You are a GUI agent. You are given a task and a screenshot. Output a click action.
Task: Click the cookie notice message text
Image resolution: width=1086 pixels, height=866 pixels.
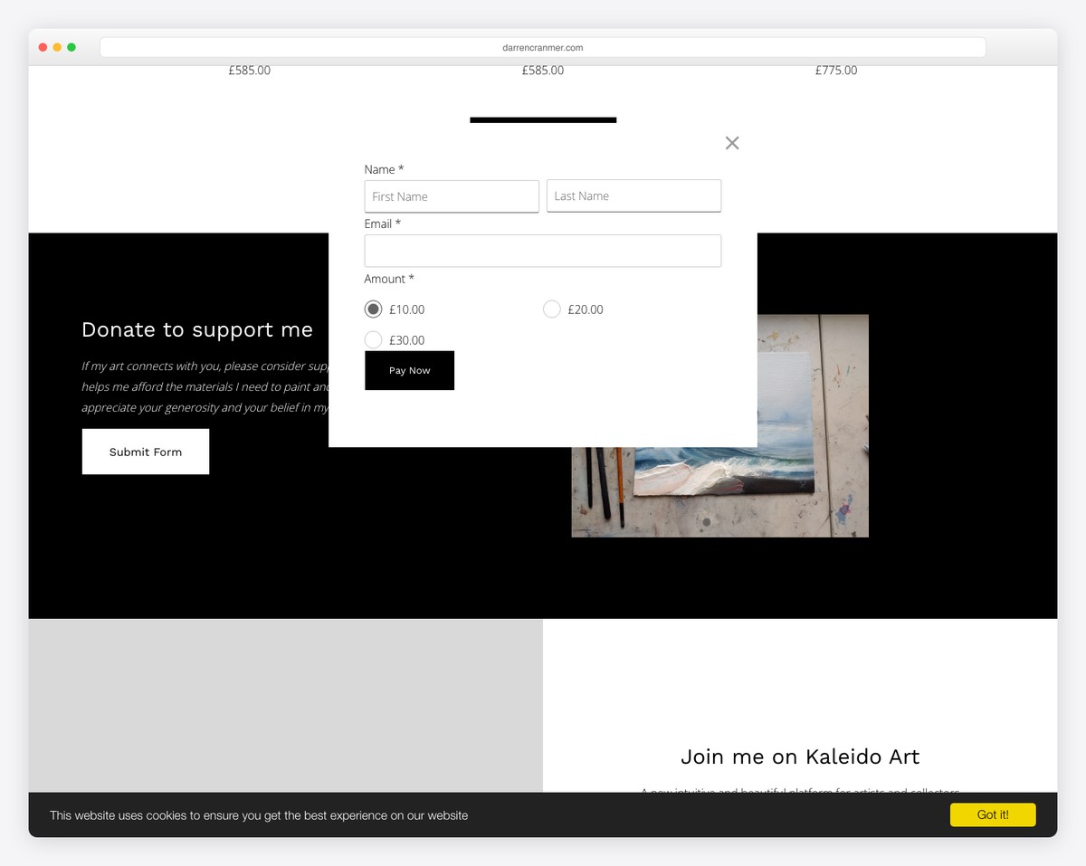tap(260, 815)
